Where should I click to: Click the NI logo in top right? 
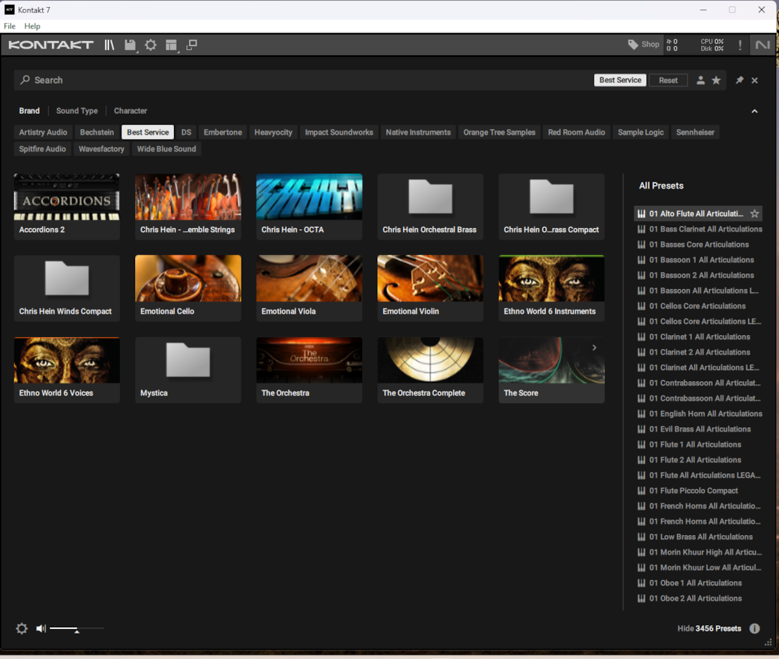(x=763, y=45)
